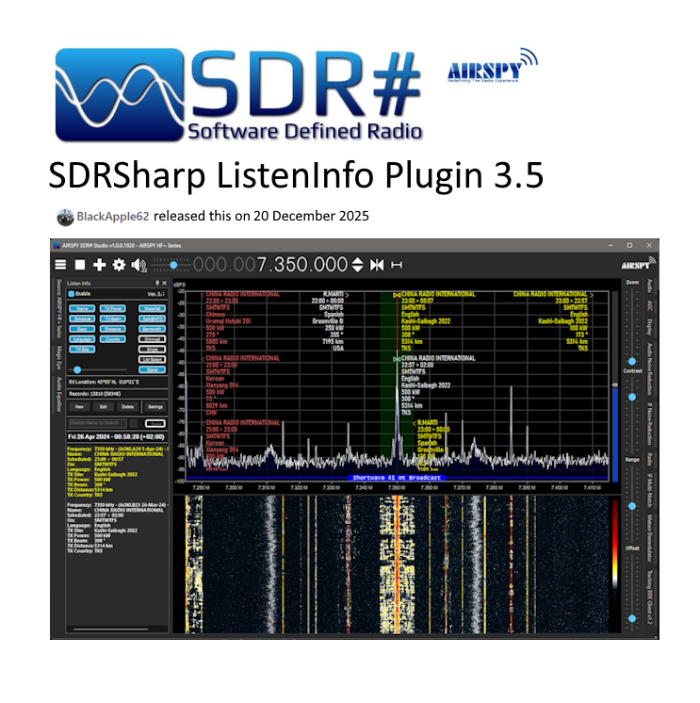Click the BlackApple62 author link

113,217
